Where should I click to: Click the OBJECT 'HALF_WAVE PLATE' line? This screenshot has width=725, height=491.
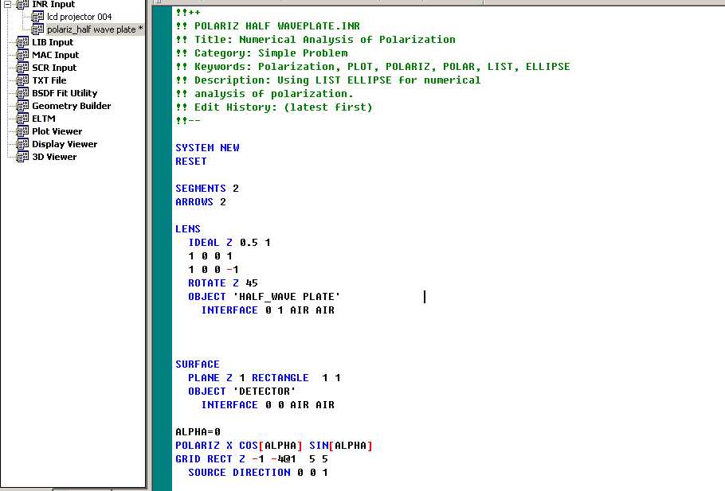coord(264,297)
